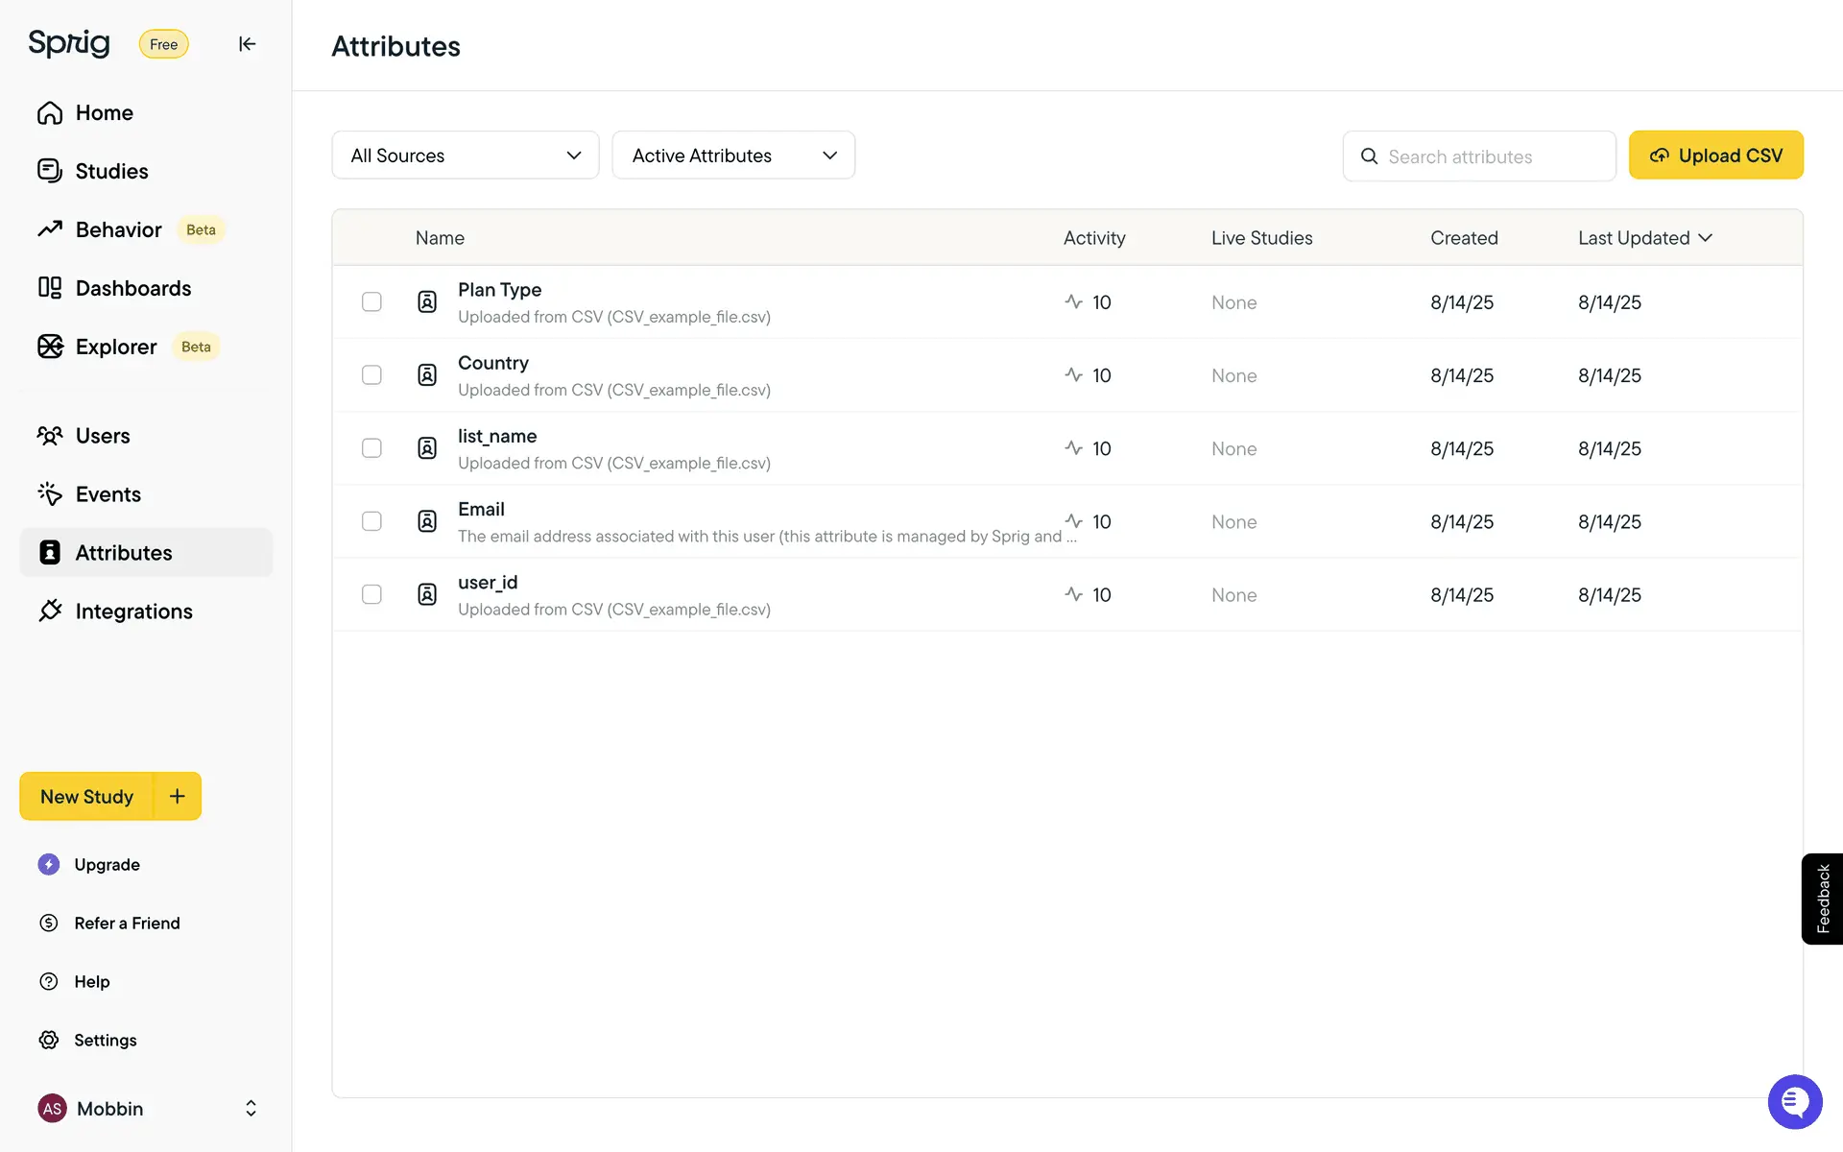Click the plus icon beside New Study

(178, 796)
